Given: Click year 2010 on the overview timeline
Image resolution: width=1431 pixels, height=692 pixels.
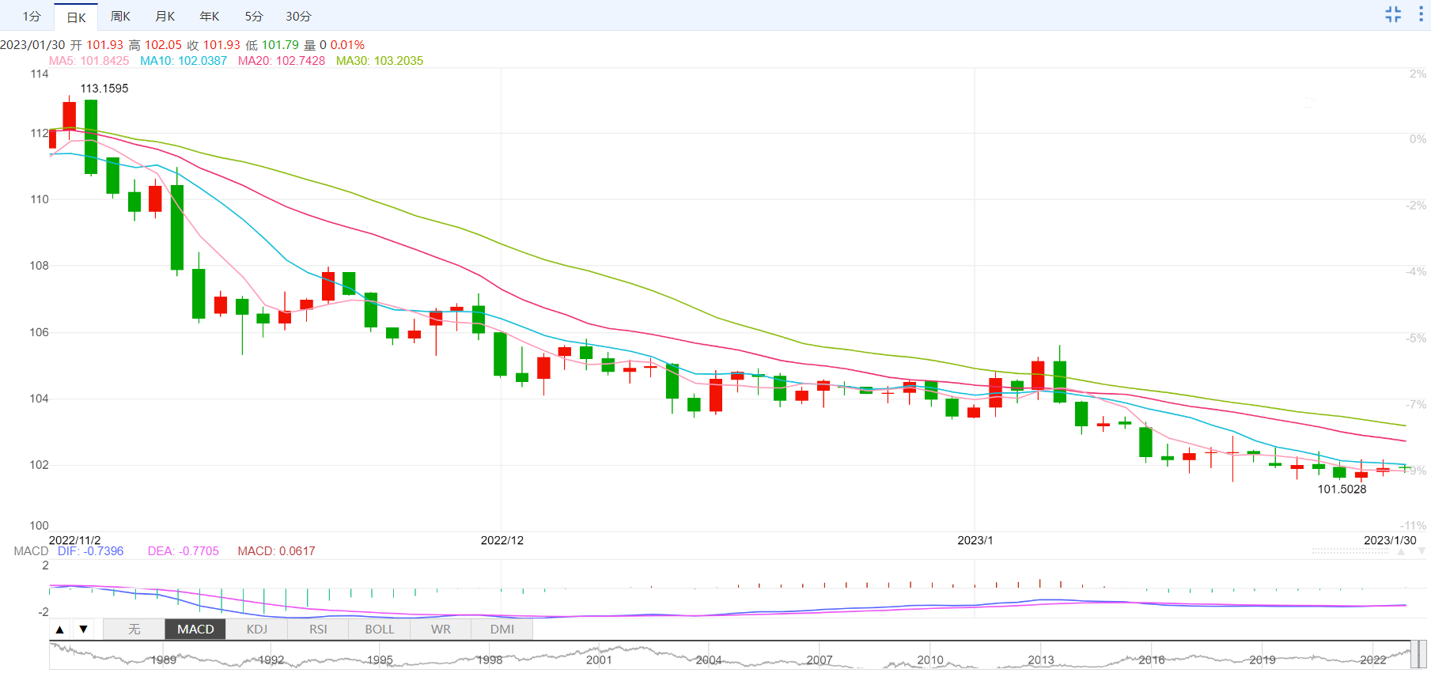Looking at the screenshot, I should [930, 660].
